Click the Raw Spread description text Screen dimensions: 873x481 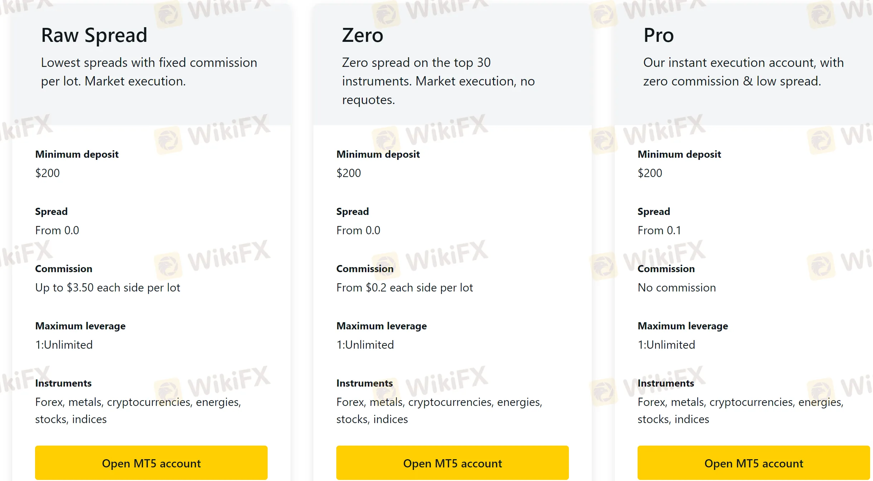149,72
